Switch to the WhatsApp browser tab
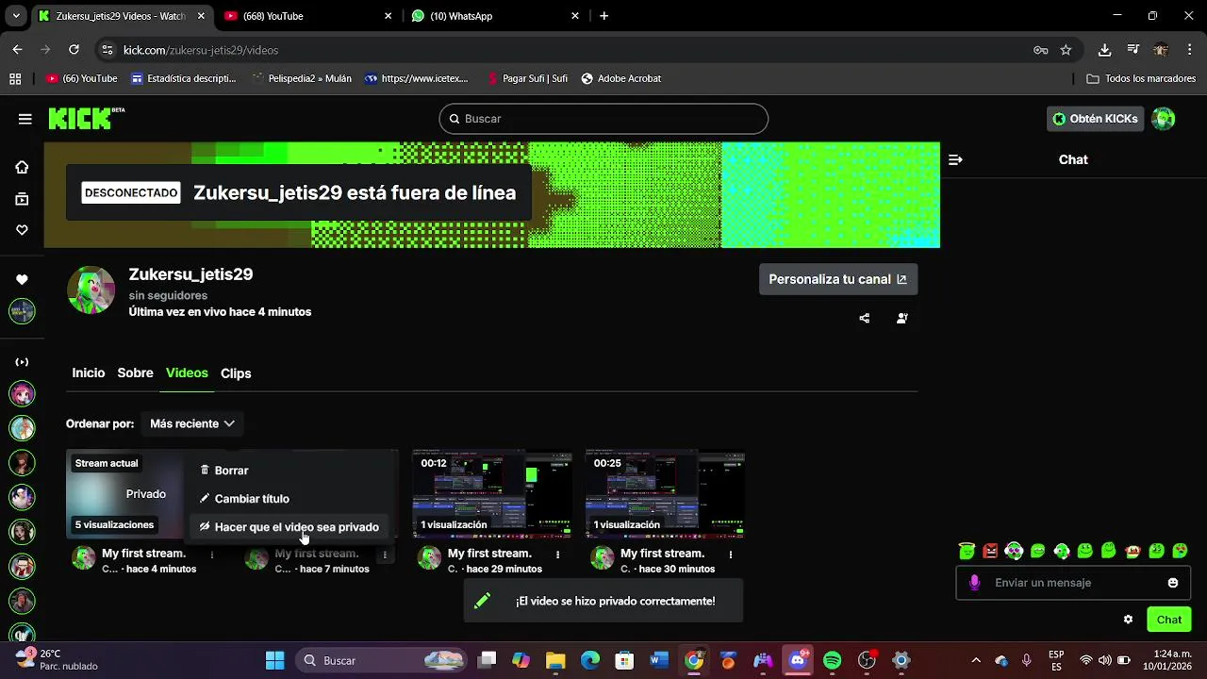 (496, 16)
